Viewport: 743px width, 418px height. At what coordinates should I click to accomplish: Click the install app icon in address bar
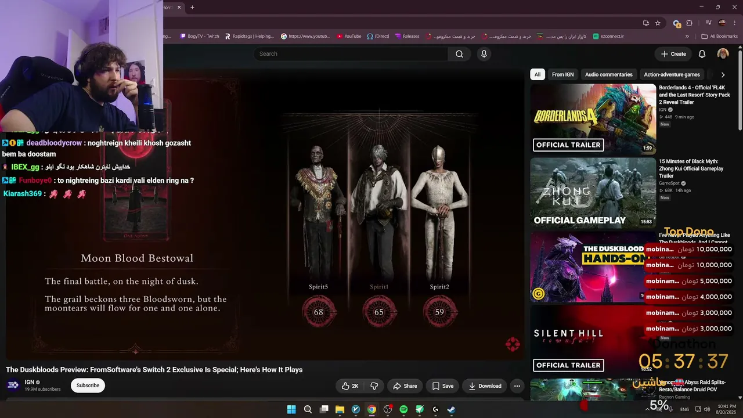(646, 23)
